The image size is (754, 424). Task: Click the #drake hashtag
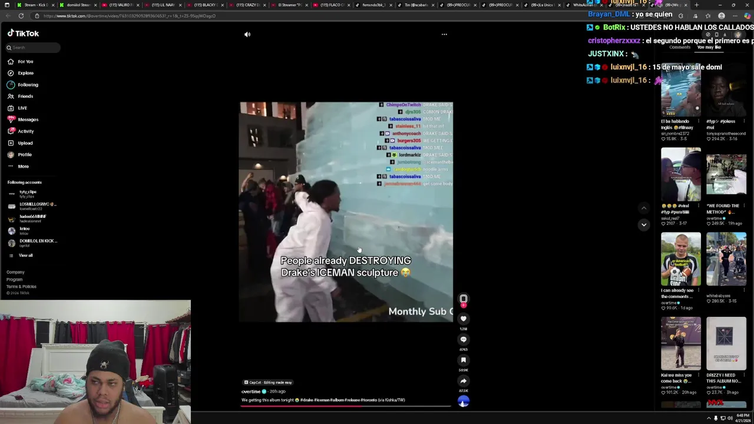point(306,400)
